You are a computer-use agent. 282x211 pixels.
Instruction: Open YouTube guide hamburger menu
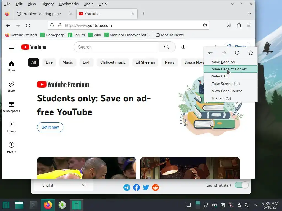pyautogui.click(x=12, y=47)
